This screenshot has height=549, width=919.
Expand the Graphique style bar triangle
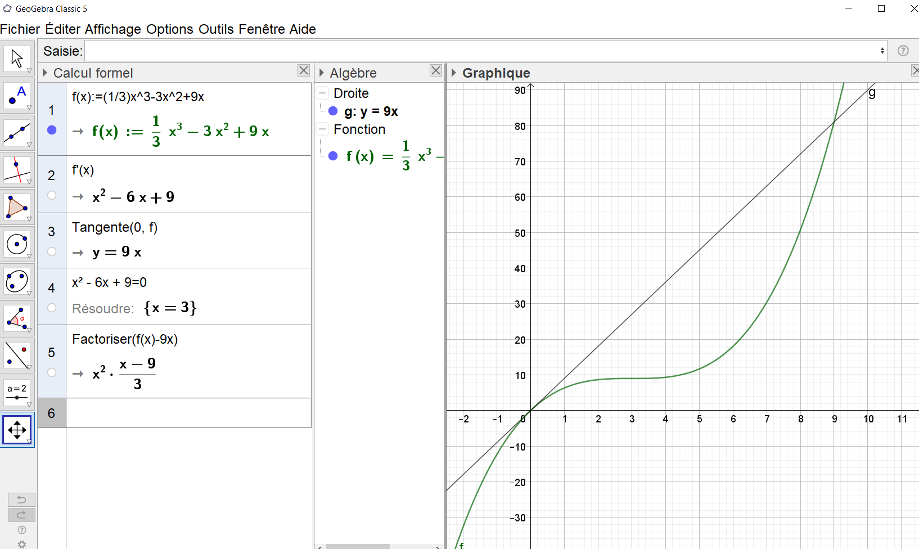[x=454, y=73]
